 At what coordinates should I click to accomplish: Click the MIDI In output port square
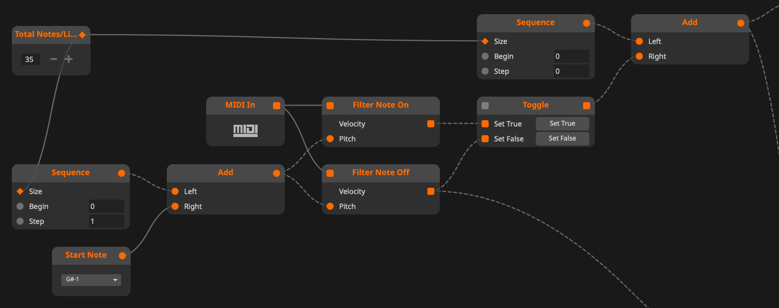tap(277, 106)
